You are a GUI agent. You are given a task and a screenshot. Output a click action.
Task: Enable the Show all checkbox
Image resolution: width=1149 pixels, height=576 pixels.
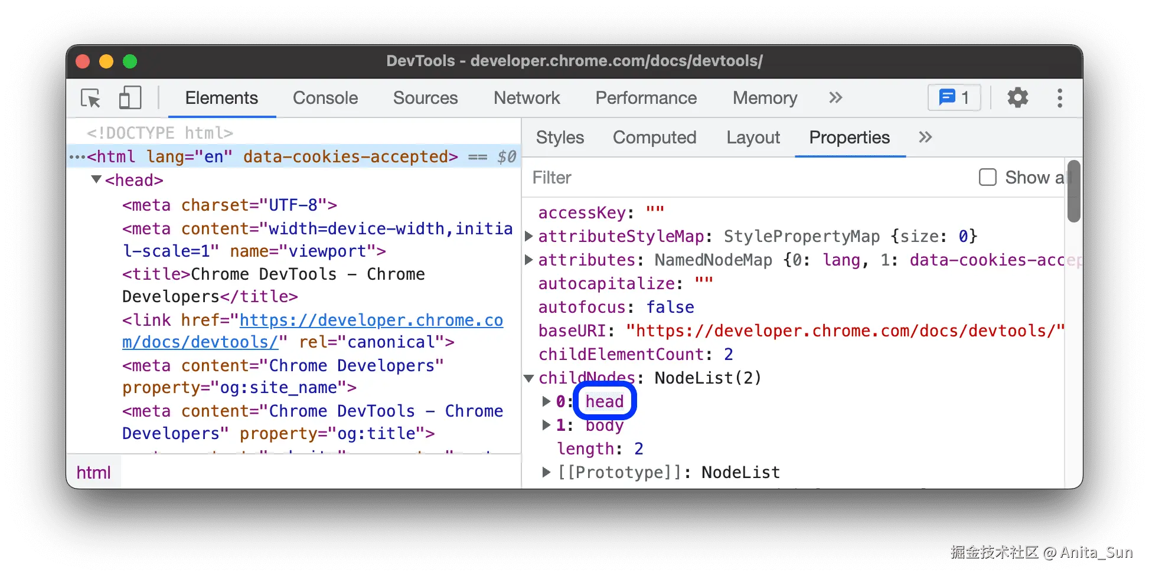click(x=988, y=177)
